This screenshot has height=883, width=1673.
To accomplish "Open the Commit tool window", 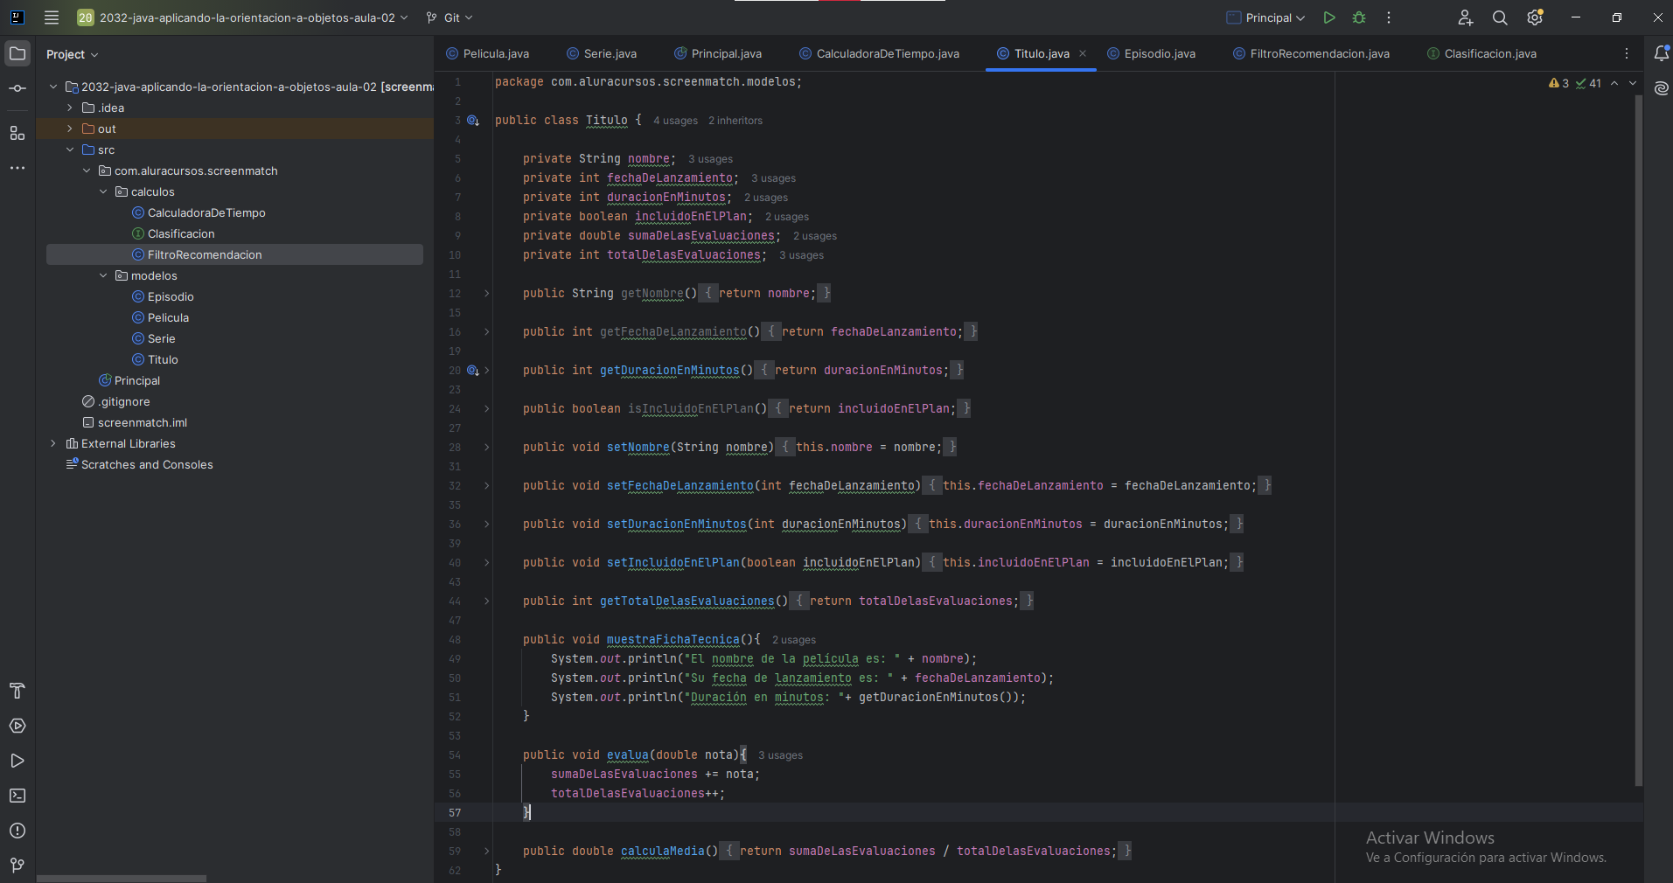I will point(17,88).
